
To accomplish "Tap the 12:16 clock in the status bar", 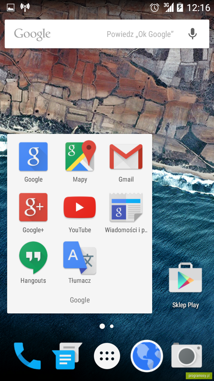I will point(198,7).
